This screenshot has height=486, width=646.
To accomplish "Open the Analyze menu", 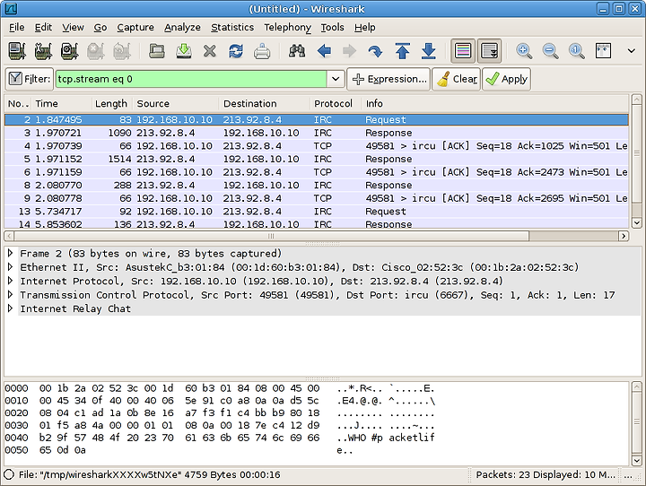I will point(182,27).
